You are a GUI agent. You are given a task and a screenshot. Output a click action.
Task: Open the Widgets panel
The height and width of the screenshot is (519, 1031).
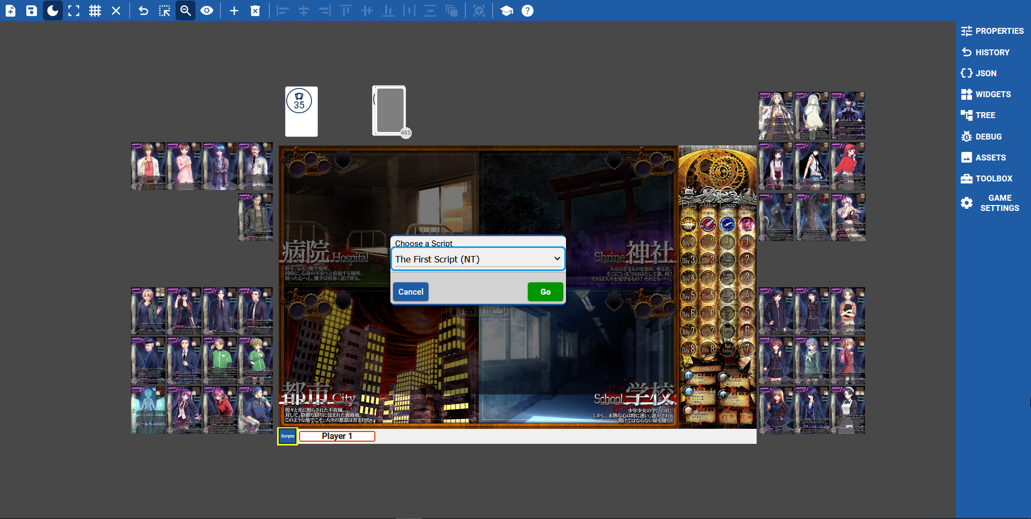pos(986,94)
